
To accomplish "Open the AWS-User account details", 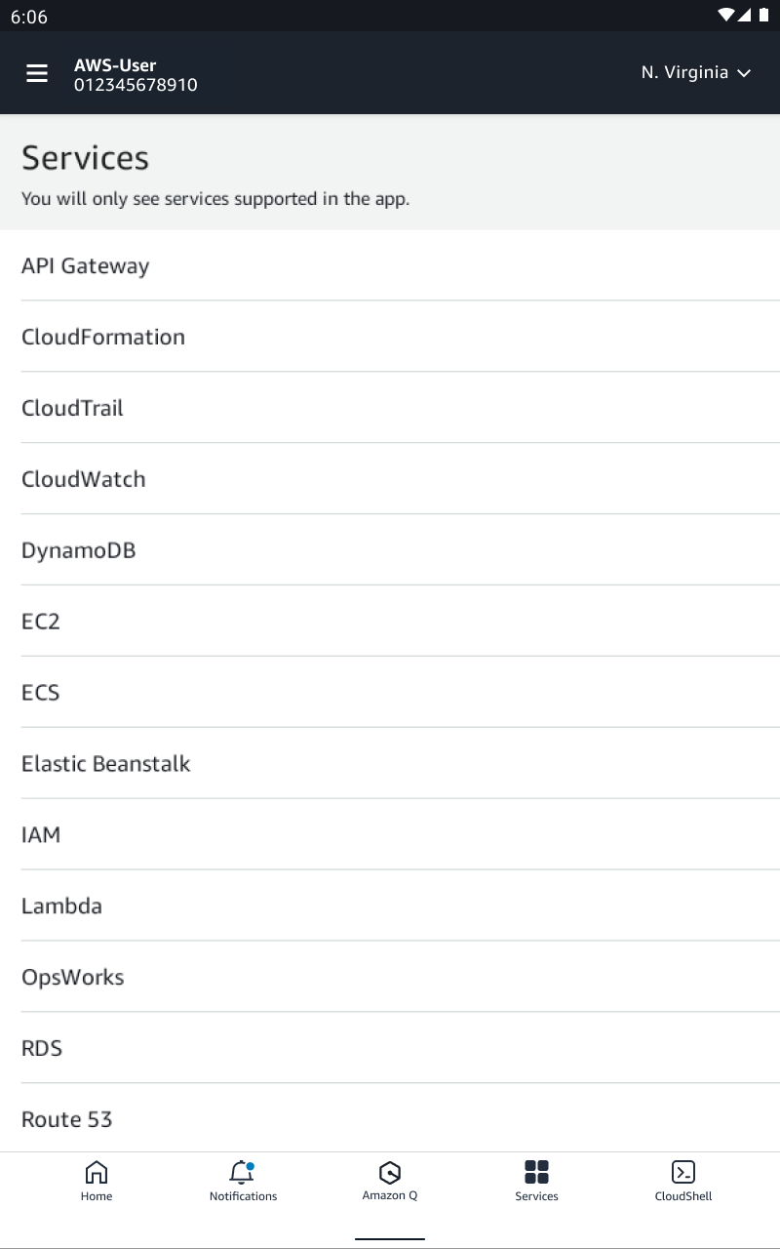I will (136, 75).
